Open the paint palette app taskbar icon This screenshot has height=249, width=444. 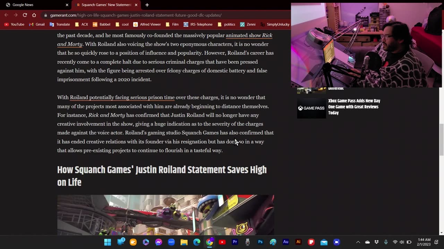click(273, 242)
